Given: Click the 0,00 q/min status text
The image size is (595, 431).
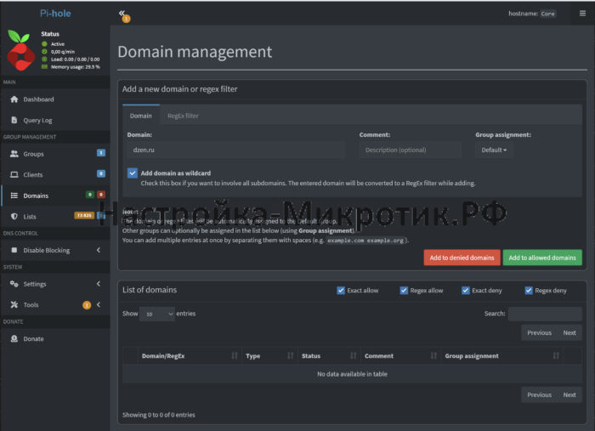Looking at the screenshot, I should pyautogui.click(x=63, y=52).
